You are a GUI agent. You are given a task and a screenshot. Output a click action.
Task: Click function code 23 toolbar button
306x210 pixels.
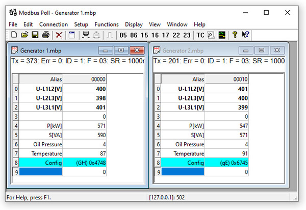187,35
